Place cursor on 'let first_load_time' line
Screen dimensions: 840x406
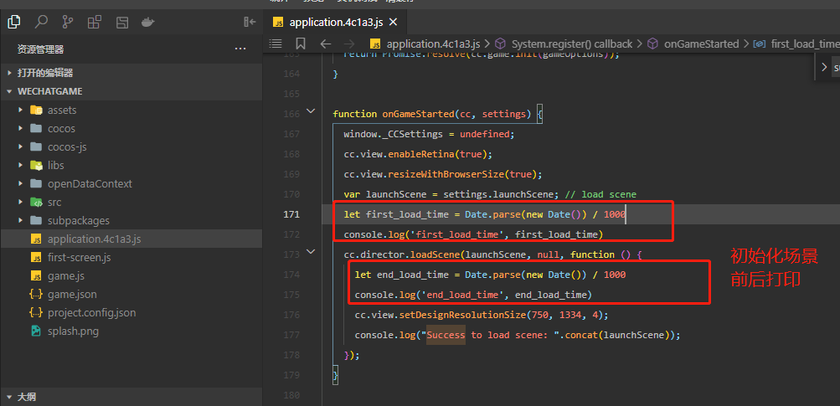point(484,214)
